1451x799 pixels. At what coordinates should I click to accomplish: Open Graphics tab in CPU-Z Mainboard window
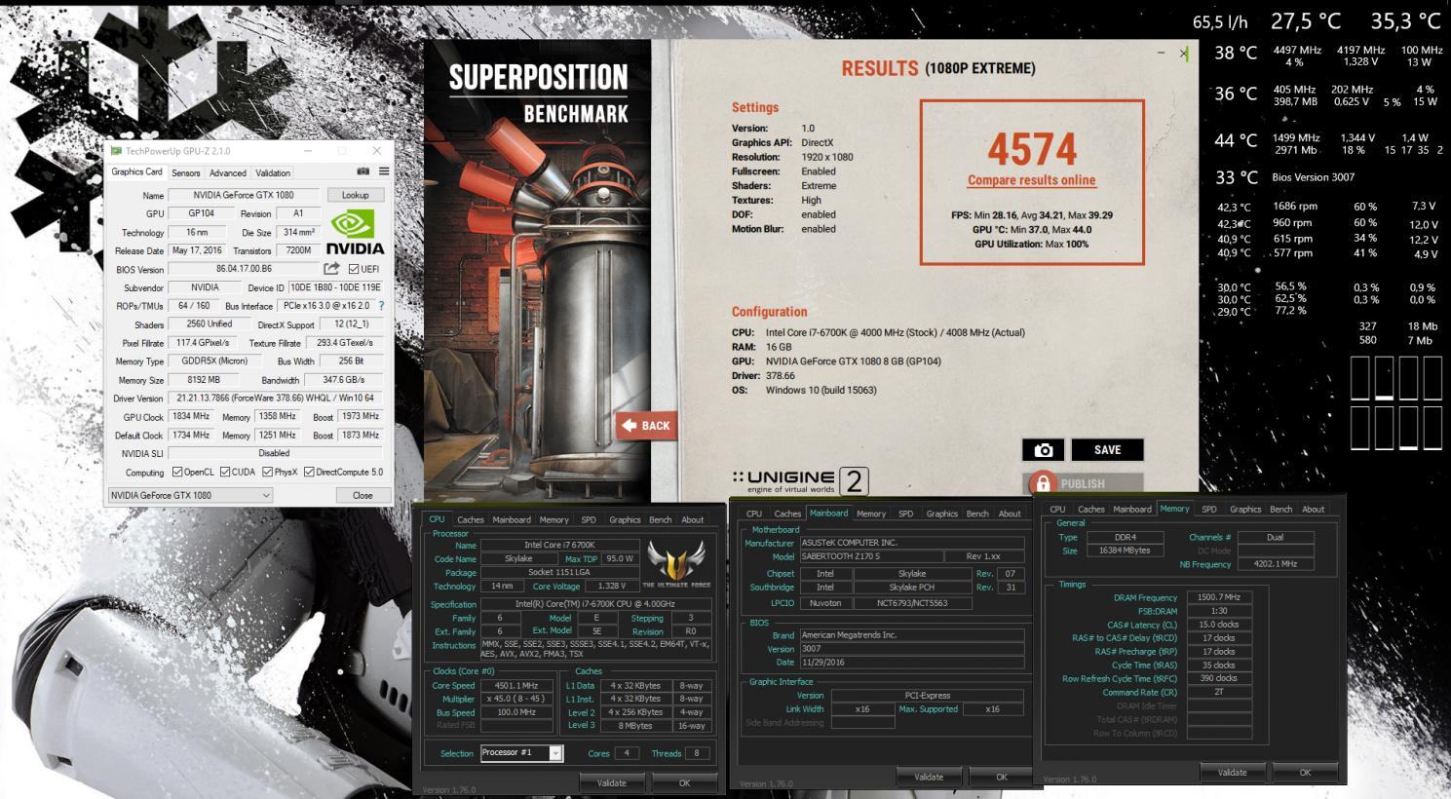pyautogui.click(x=942, y=514)
